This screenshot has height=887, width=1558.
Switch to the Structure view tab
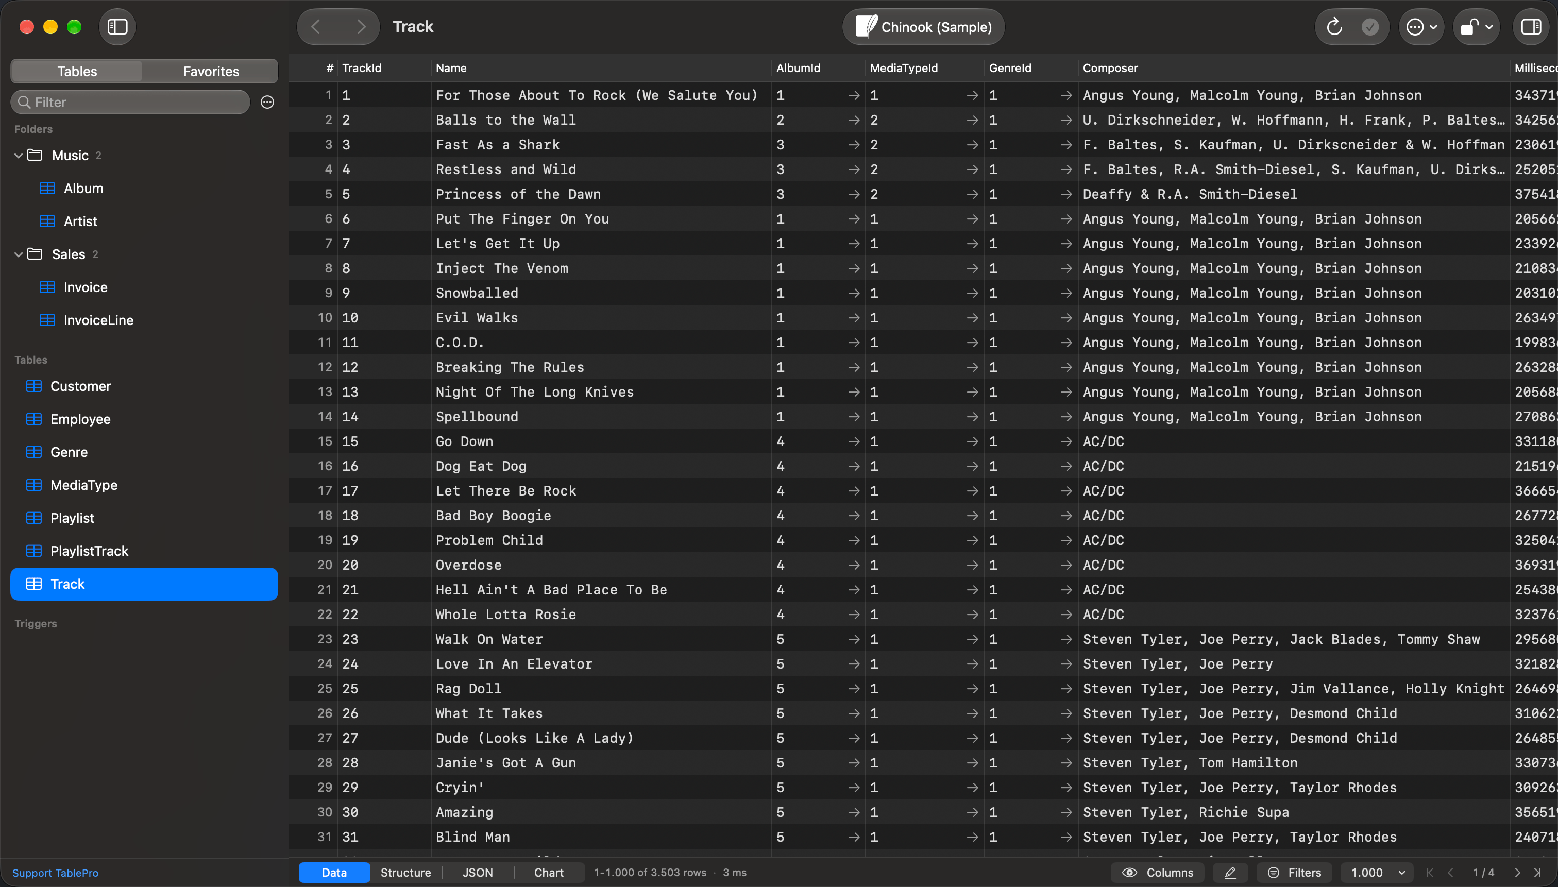[x=405, y=873]
